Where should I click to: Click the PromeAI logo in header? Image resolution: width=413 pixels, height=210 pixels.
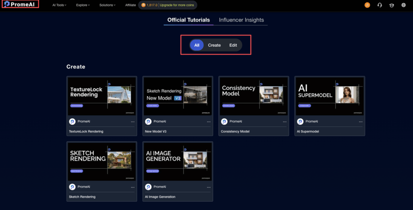click(x=20, y=4)
